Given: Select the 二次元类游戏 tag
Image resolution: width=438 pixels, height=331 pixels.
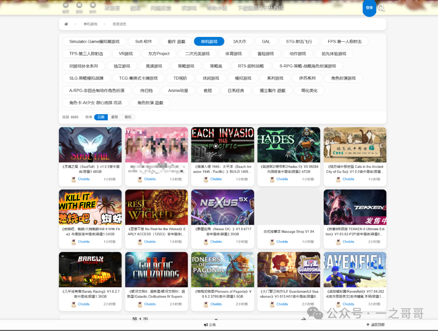Looking at the screenshot, I should click(x=198, y=54).
